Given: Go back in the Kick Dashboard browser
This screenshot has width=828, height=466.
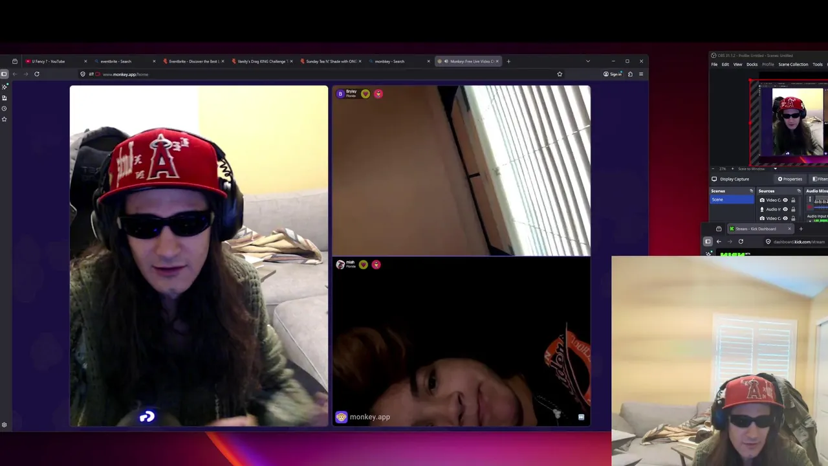Looking at the screenshot, I should [x=719, y=241].
